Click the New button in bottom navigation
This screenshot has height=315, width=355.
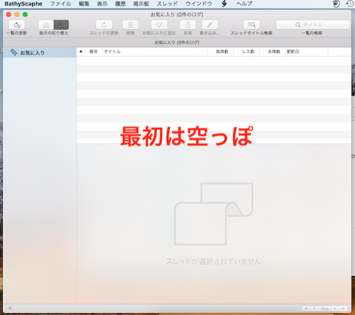(x=324, y=308)
